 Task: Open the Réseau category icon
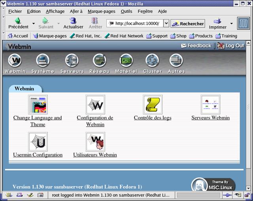(99, 60)
